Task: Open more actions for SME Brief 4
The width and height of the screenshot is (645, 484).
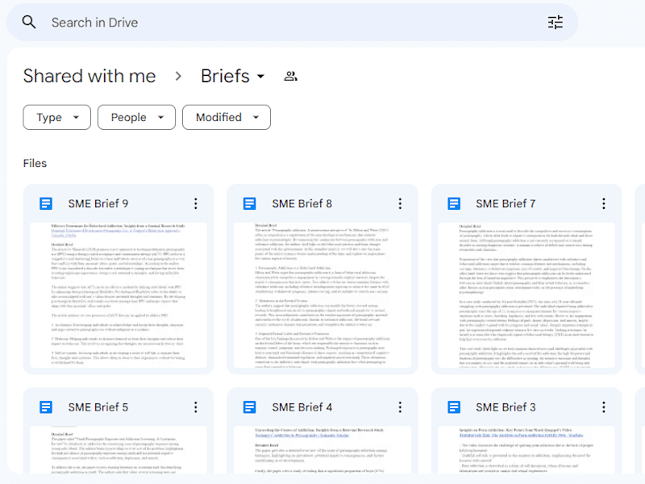Action: pyautogui.click(x=400, y=407)
